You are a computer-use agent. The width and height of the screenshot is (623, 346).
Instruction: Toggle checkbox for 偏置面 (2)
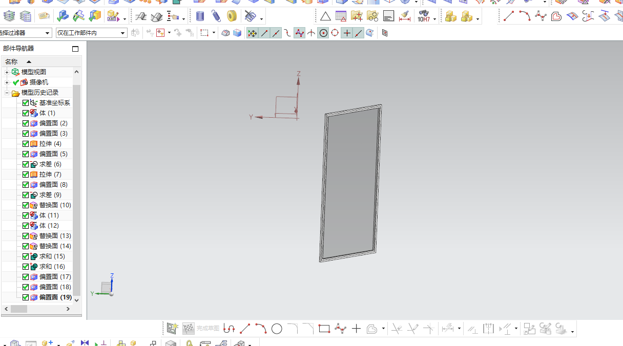[x=26, y=123]
